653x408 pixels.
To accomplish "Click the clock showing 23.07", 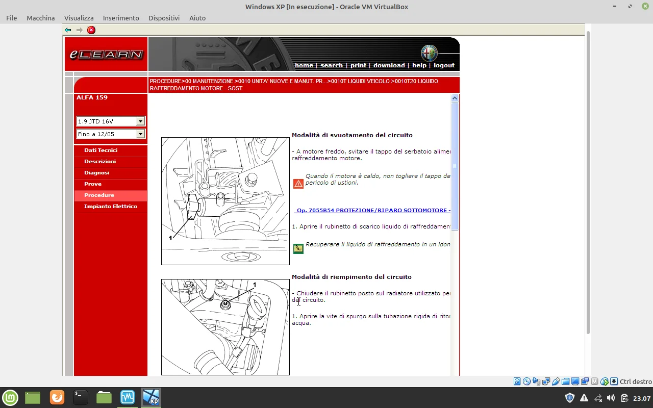I will point(642,398).
